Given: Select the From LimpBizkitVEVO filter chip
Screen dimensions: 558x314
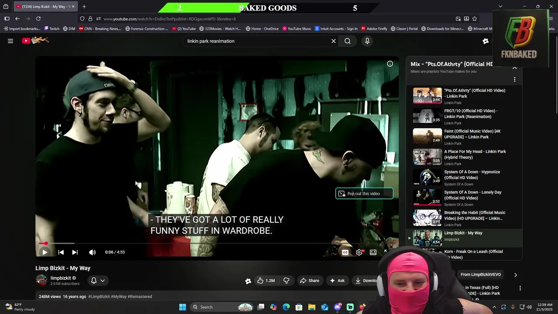Looking at the screenshot, I should pyautogui.click(x=480, y=274).
